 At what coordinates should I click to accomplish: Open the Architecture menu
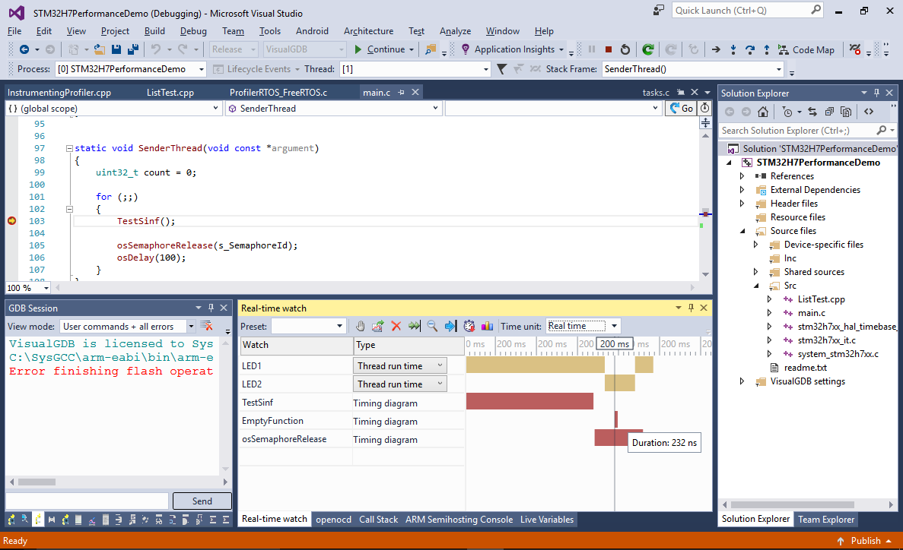click(368, 31)
